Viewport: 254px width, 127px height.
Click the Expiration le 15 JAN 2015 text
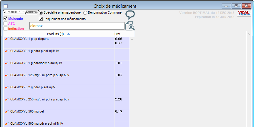point(215,17)
